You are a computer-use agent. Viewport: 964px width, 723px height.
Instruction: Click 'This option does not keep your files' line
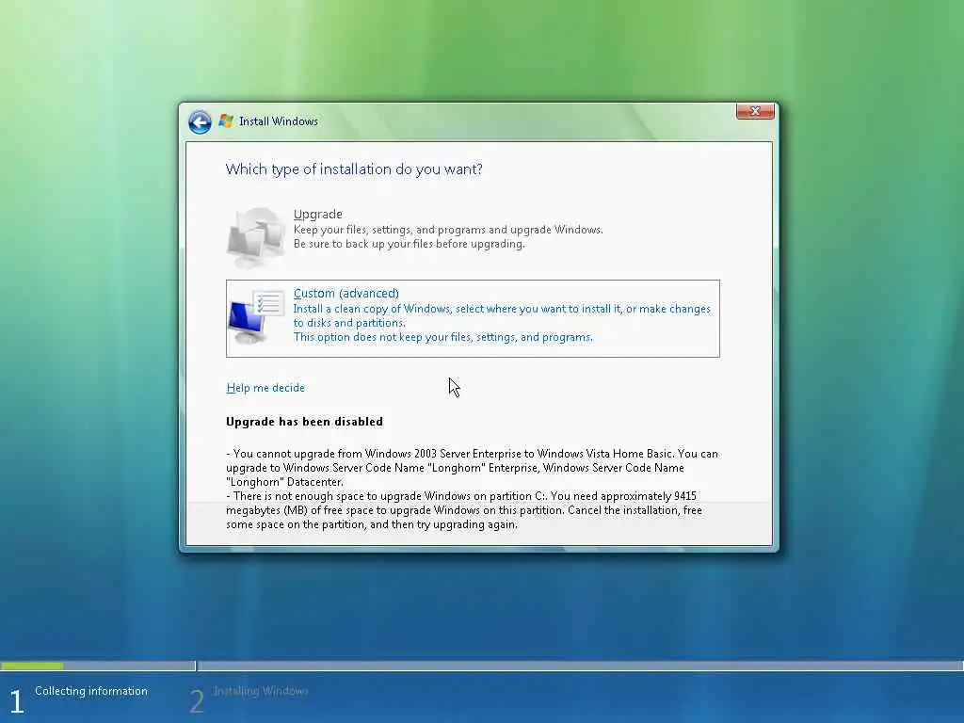click(443, 338)
